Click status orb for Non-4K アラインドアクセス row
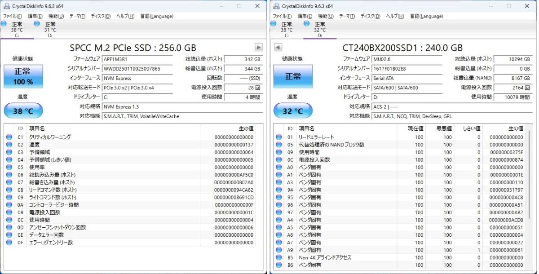Image resolution: width=539 pixels, height=274 pixels. click(x=279, y=257)
